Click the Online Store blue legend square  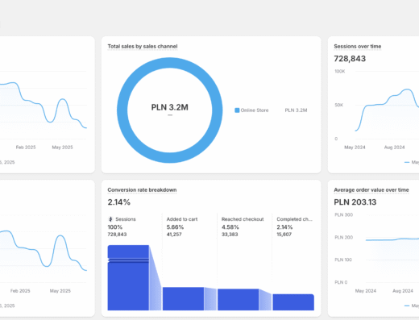237,110
